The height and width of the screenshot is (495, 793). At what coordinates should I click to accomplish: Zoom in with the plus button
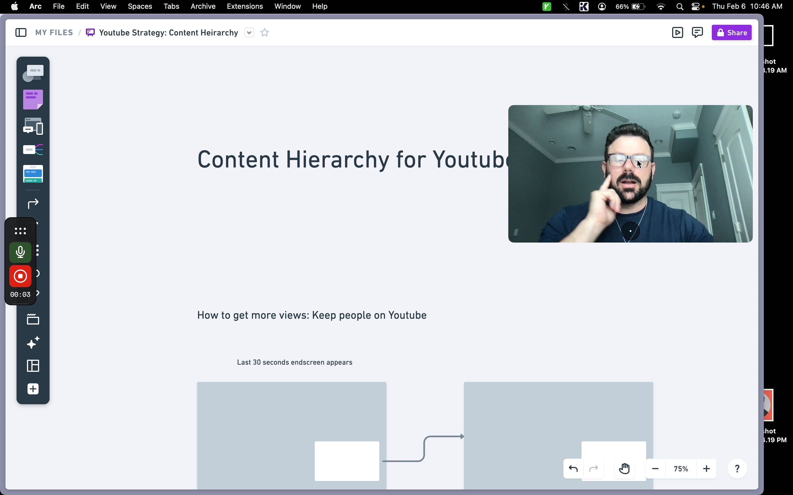pos(707,469)
